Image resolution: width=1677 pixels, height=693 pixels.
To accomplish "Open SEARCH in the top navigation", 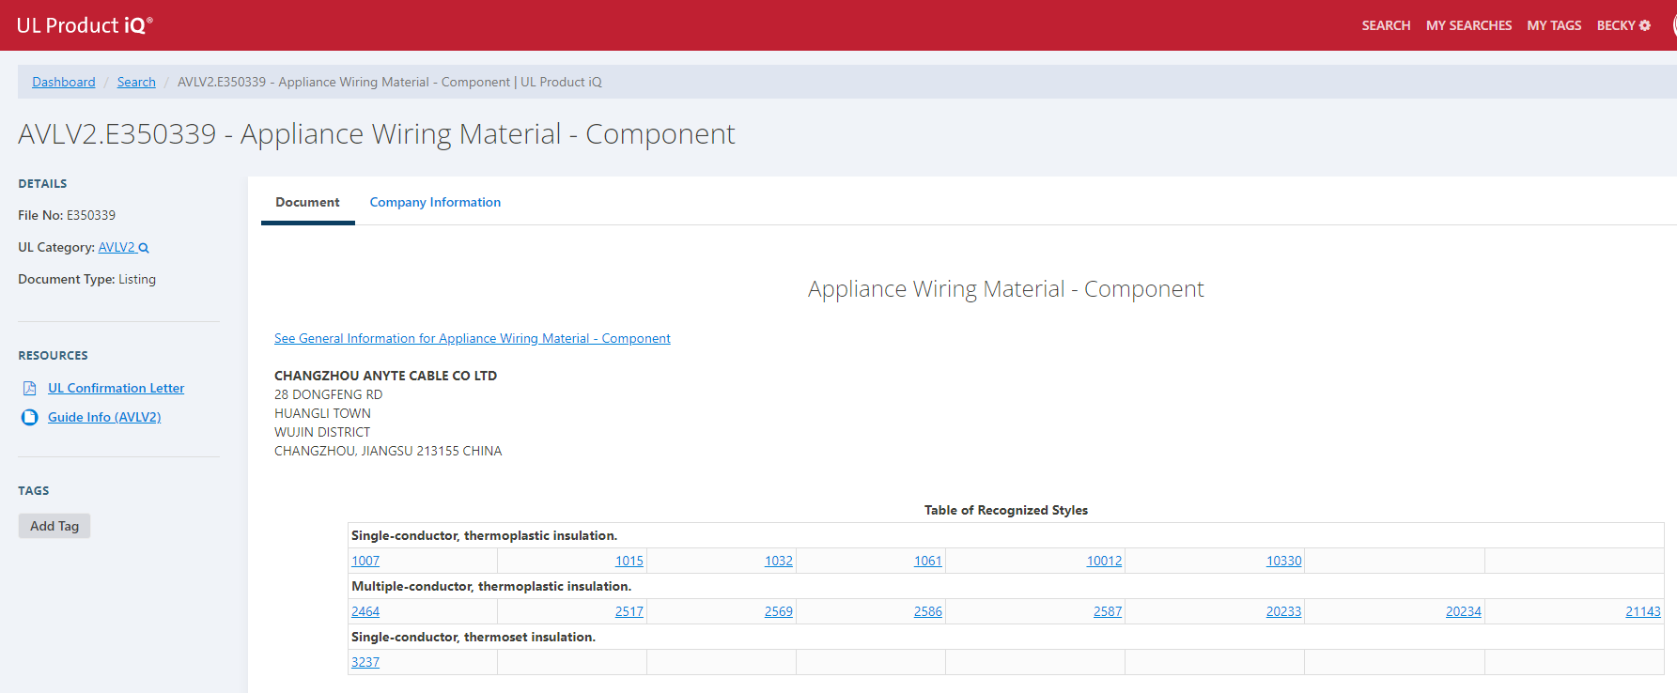I will tap(1386, 25).
